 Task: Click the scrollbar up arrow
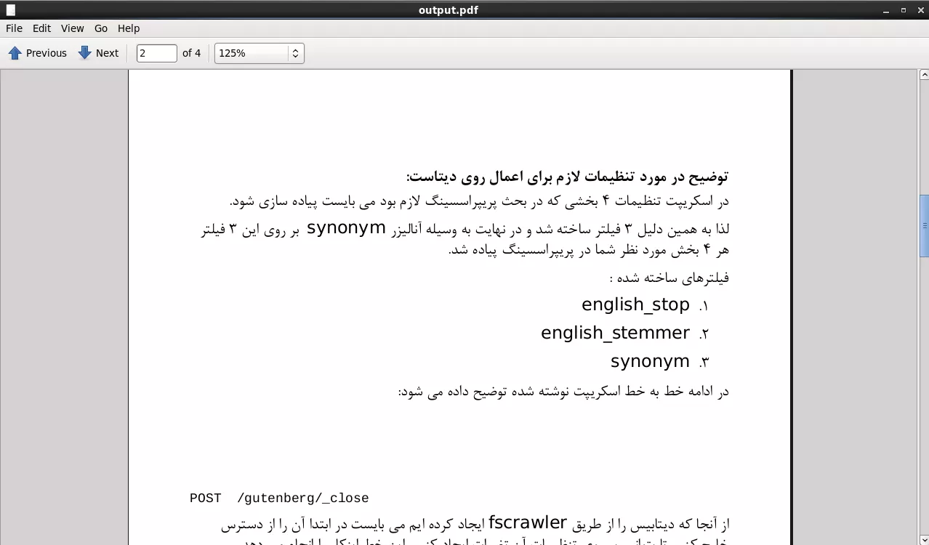924,74
